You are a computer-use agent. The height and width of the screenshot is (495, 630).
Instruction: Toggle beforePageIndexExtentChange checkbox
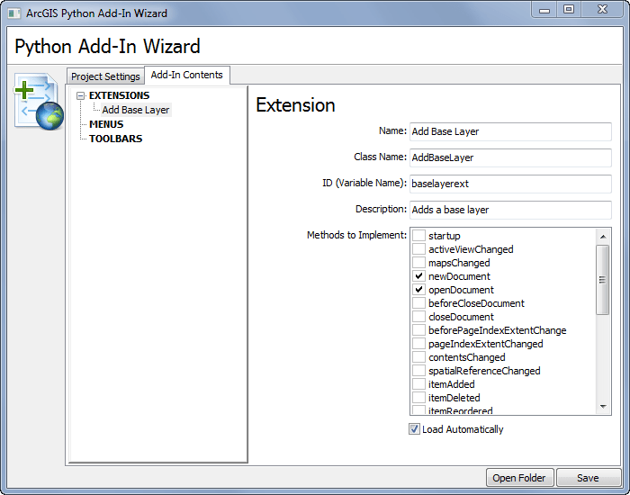point(418,330)
